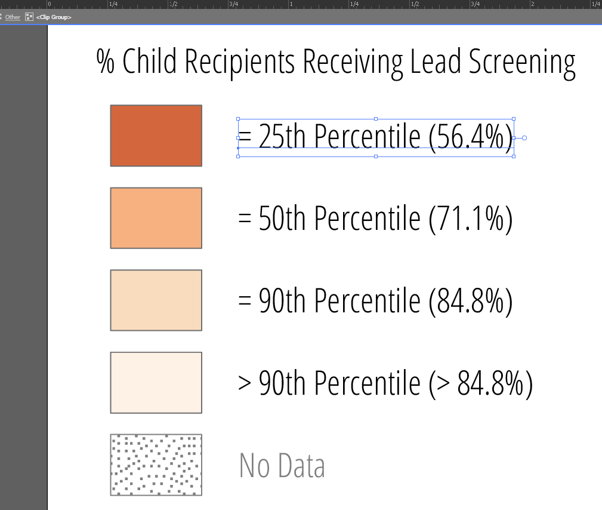Viewport: 602px width, 510px height.
Task: Select the 50th Percentile (71.1%) label
Action: [x=375, y=219]
